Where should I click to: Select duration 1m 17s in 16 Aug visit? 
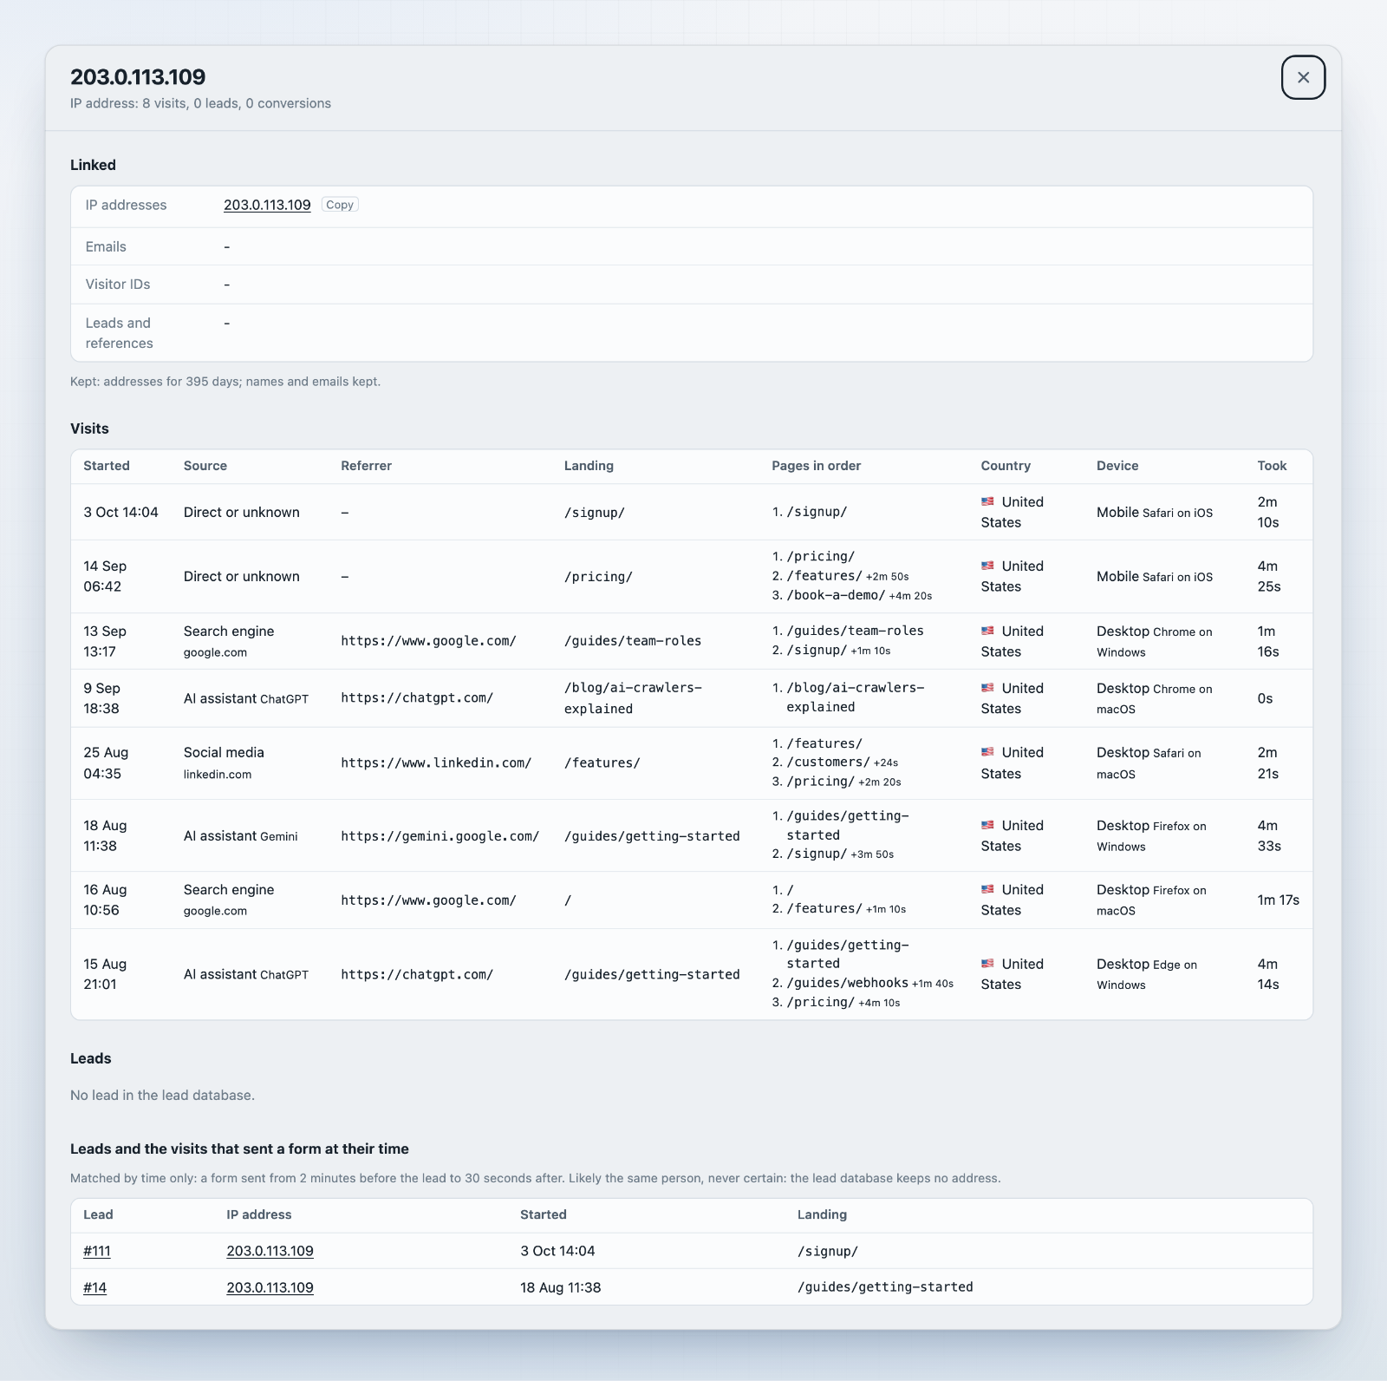(x=1278, y=900)
